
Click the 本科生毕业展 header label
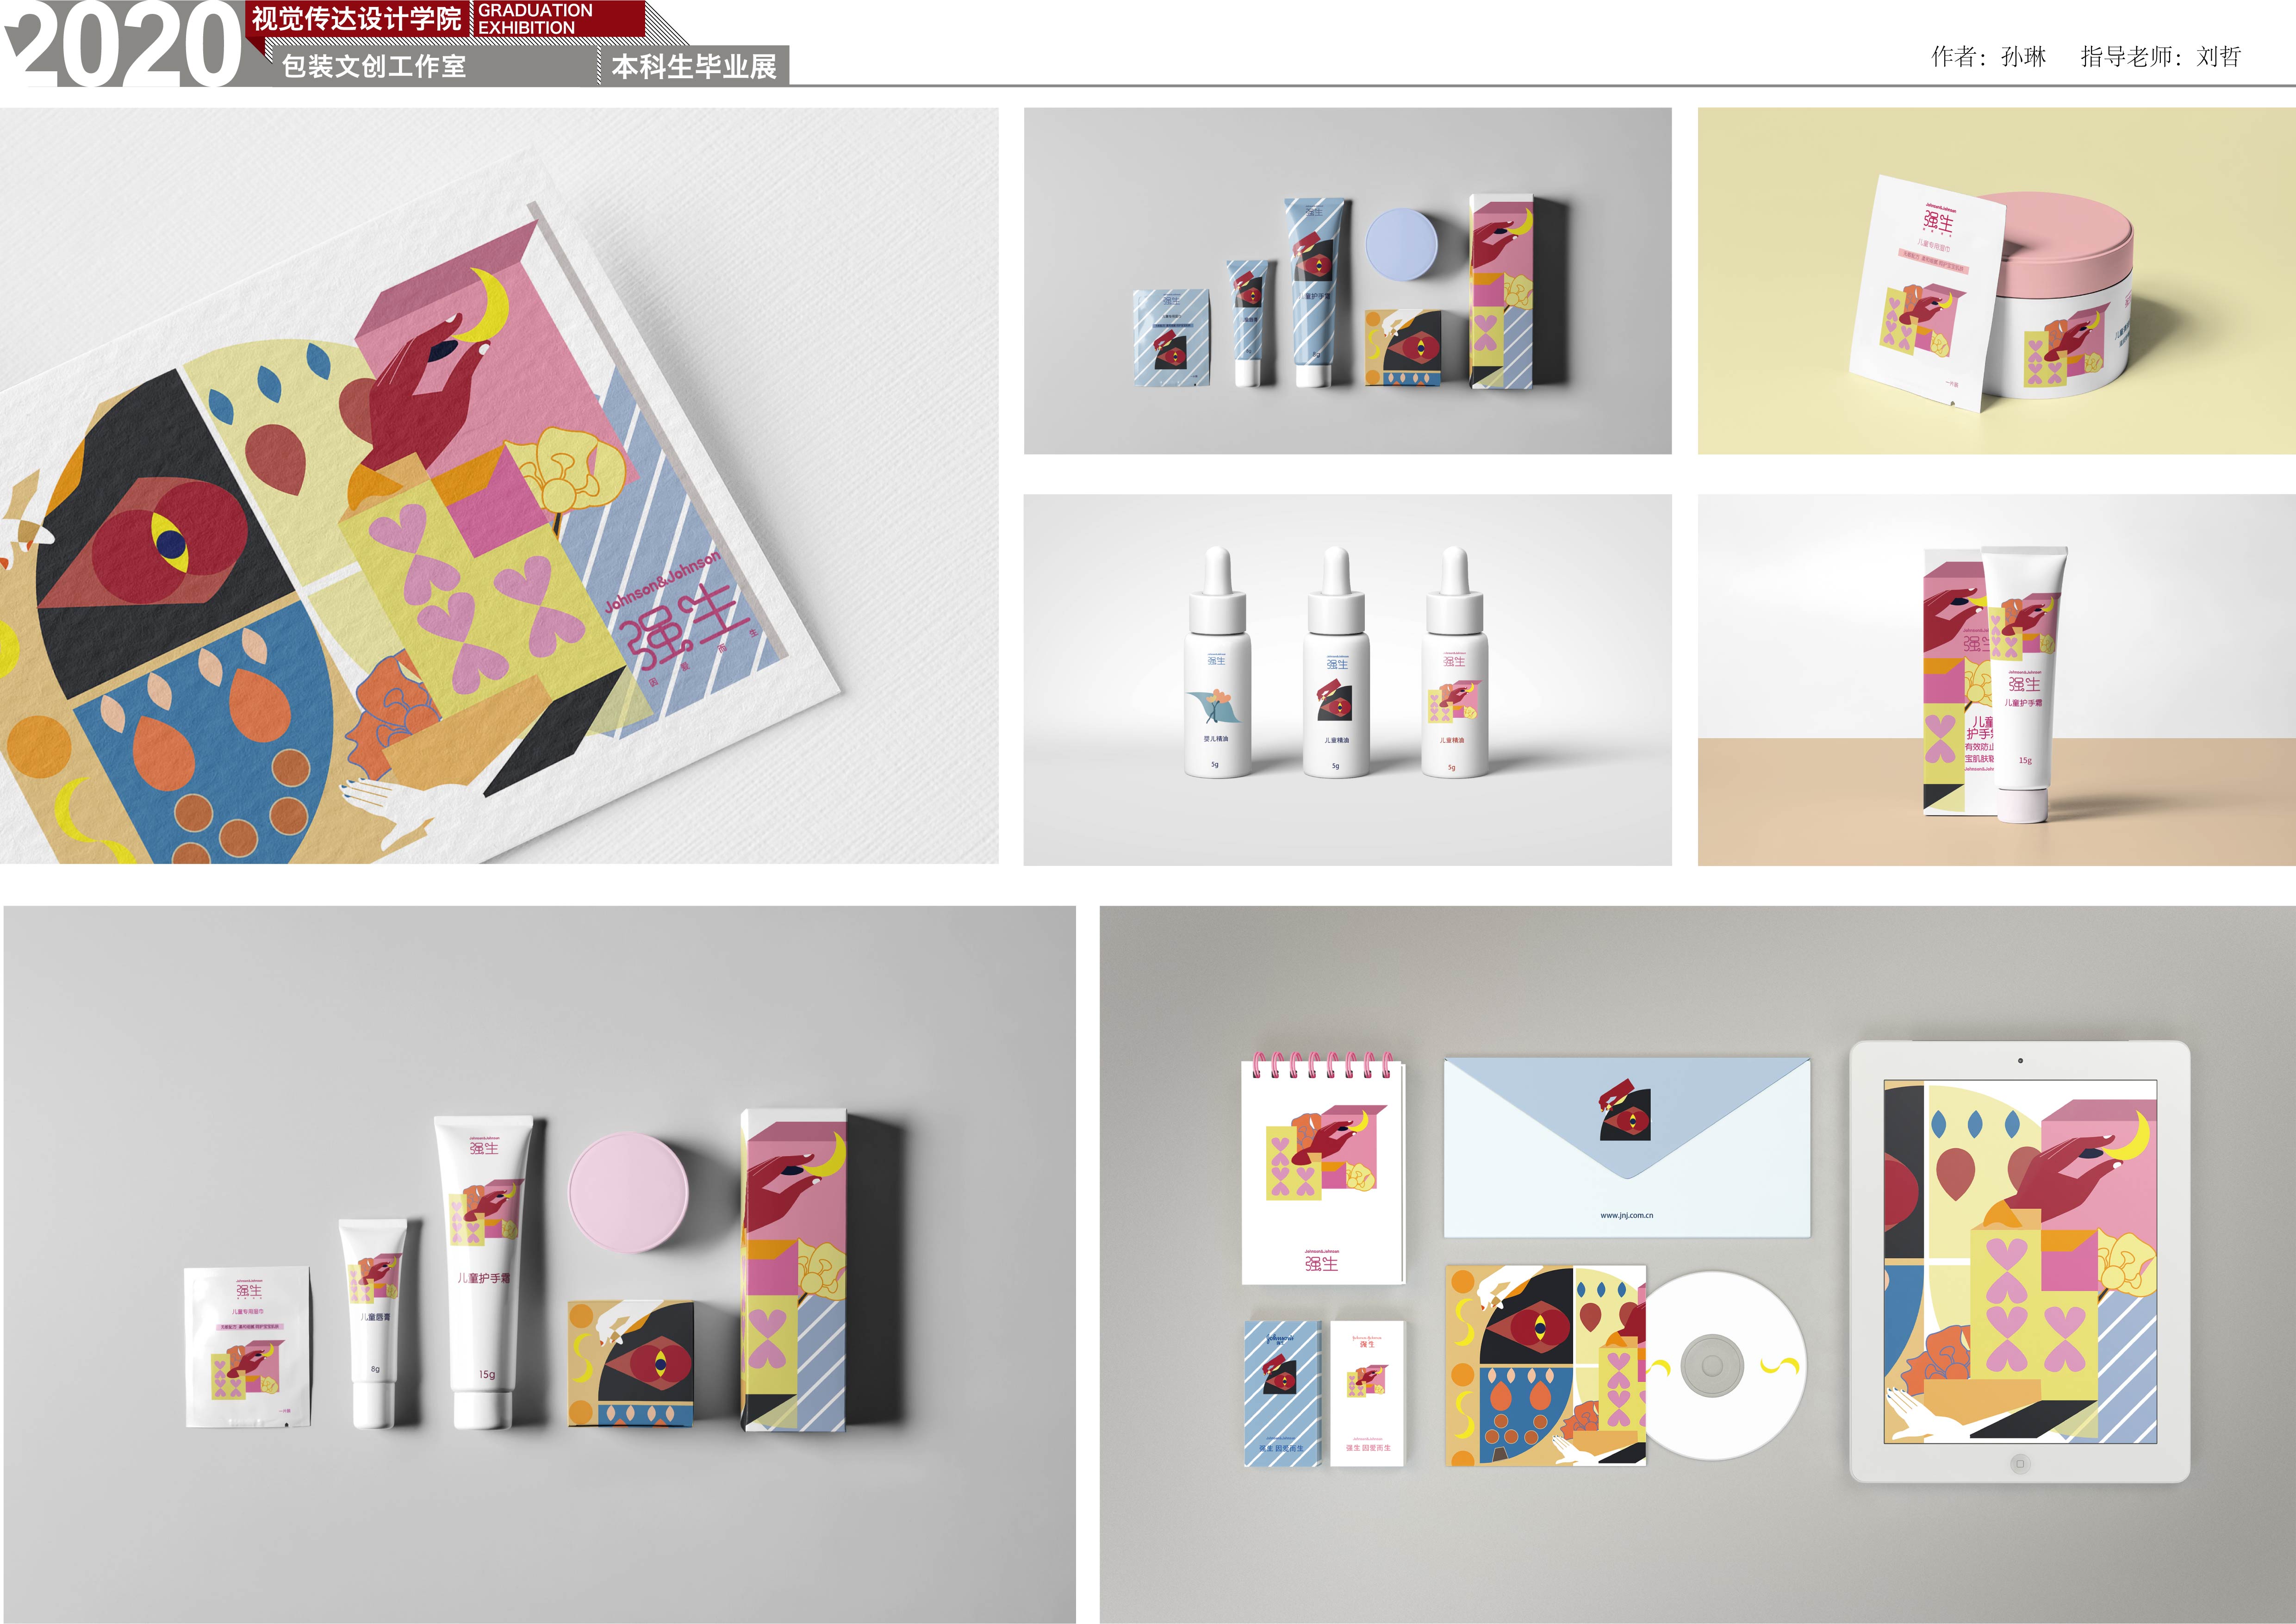tap(694, 67)
